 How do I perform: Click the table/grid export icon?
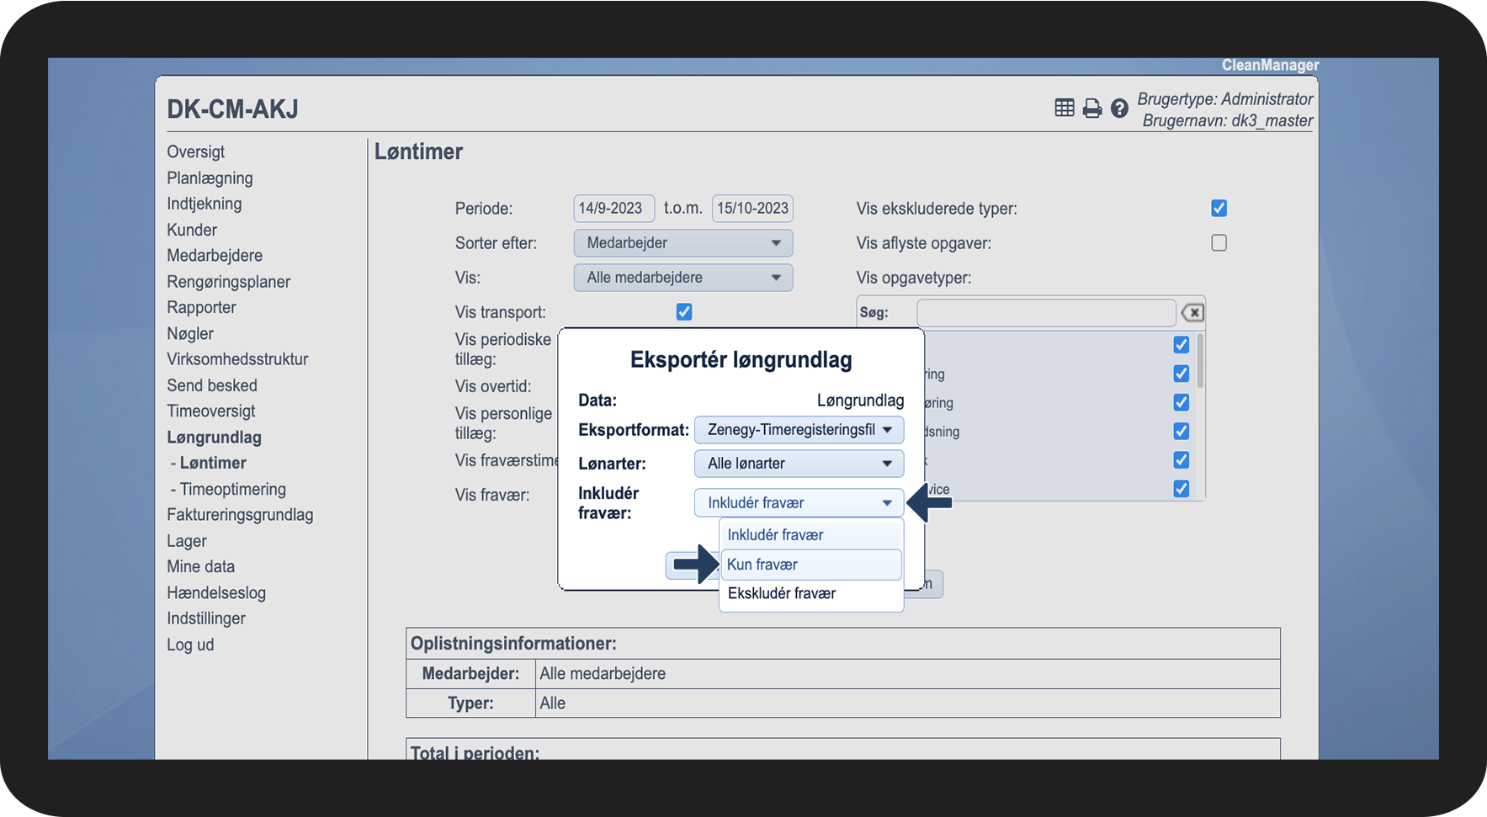point(1064,108)
